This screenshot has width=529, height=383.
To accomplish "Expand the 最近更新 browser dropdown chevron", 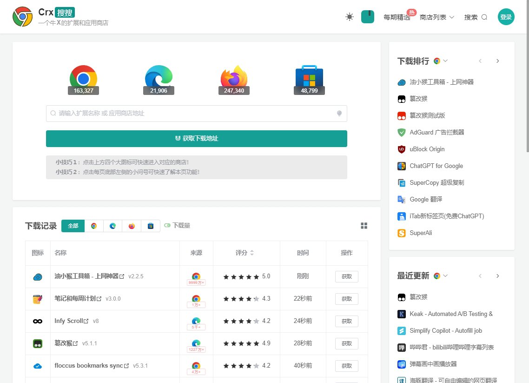I will click(445, 276).
